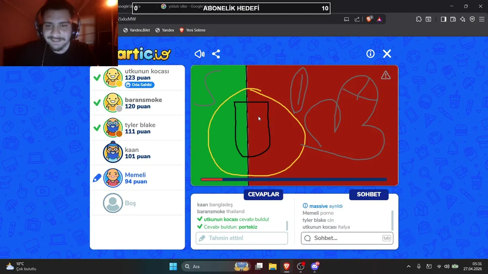The height and width of the screenshot is (274, 488).
Task: Open the browser hamburger menu
Action: point(482,19)
